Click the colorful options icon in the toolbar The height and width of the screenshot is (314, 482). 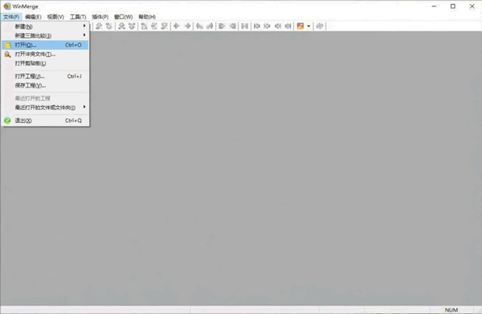pyautogui.click(x=300, y=27)
